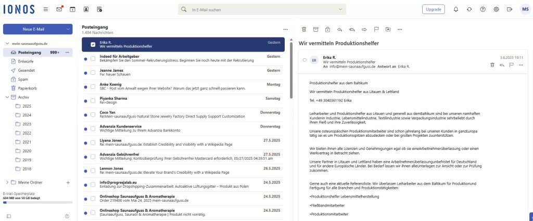
Task: Open sidebar help icon at bottom
Action: 67,216
